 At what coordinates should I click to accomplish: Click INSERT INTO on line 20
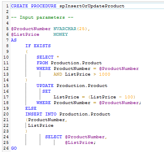tap(41, 114)
